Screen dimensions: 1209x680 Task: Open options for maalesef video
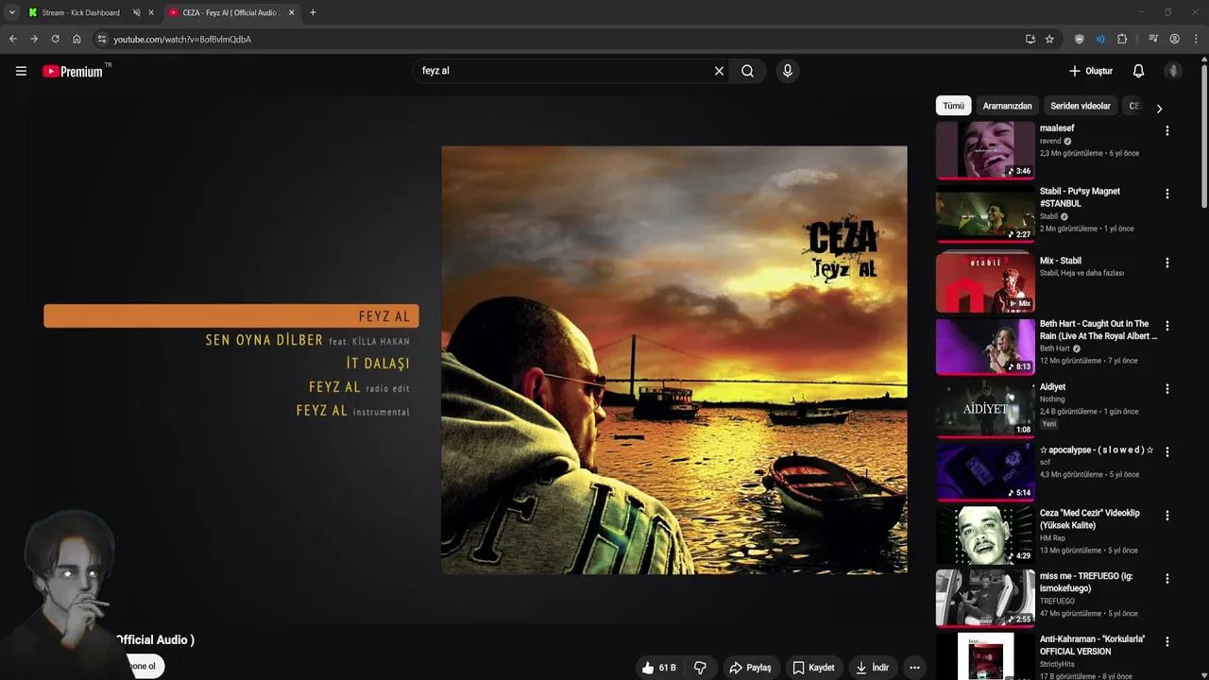(x=1166, y=131)
